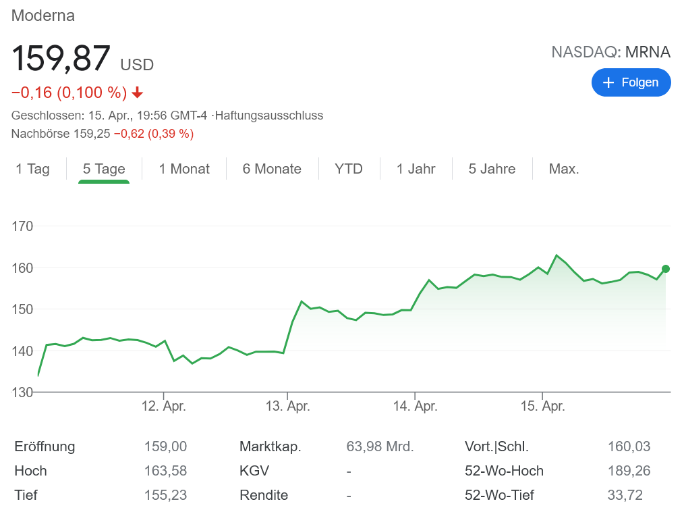Select the 5 Tage tab
The image size is (684, 512).
[104, 169]
